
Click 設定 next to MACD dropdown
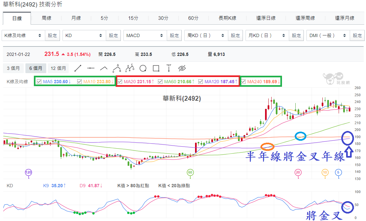click(x=174, y=35)
